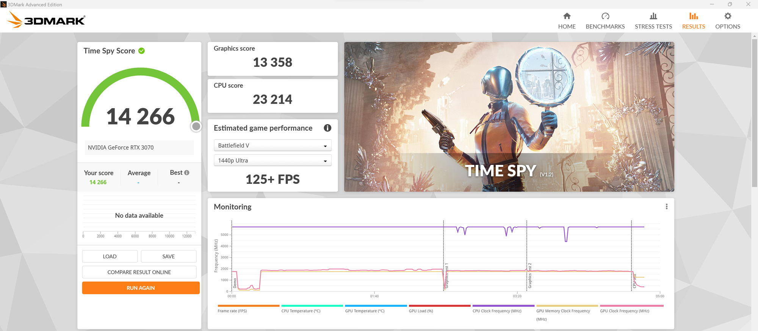Go to the BENCHMARKS tab label

pyautogui.click(x=605, y=26)
